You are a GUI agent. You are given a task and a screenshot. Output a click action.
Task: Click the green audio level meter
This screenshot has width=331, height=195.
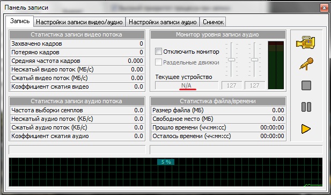276,66
